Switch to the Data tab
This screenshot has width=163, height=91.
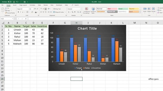point(39,5)
